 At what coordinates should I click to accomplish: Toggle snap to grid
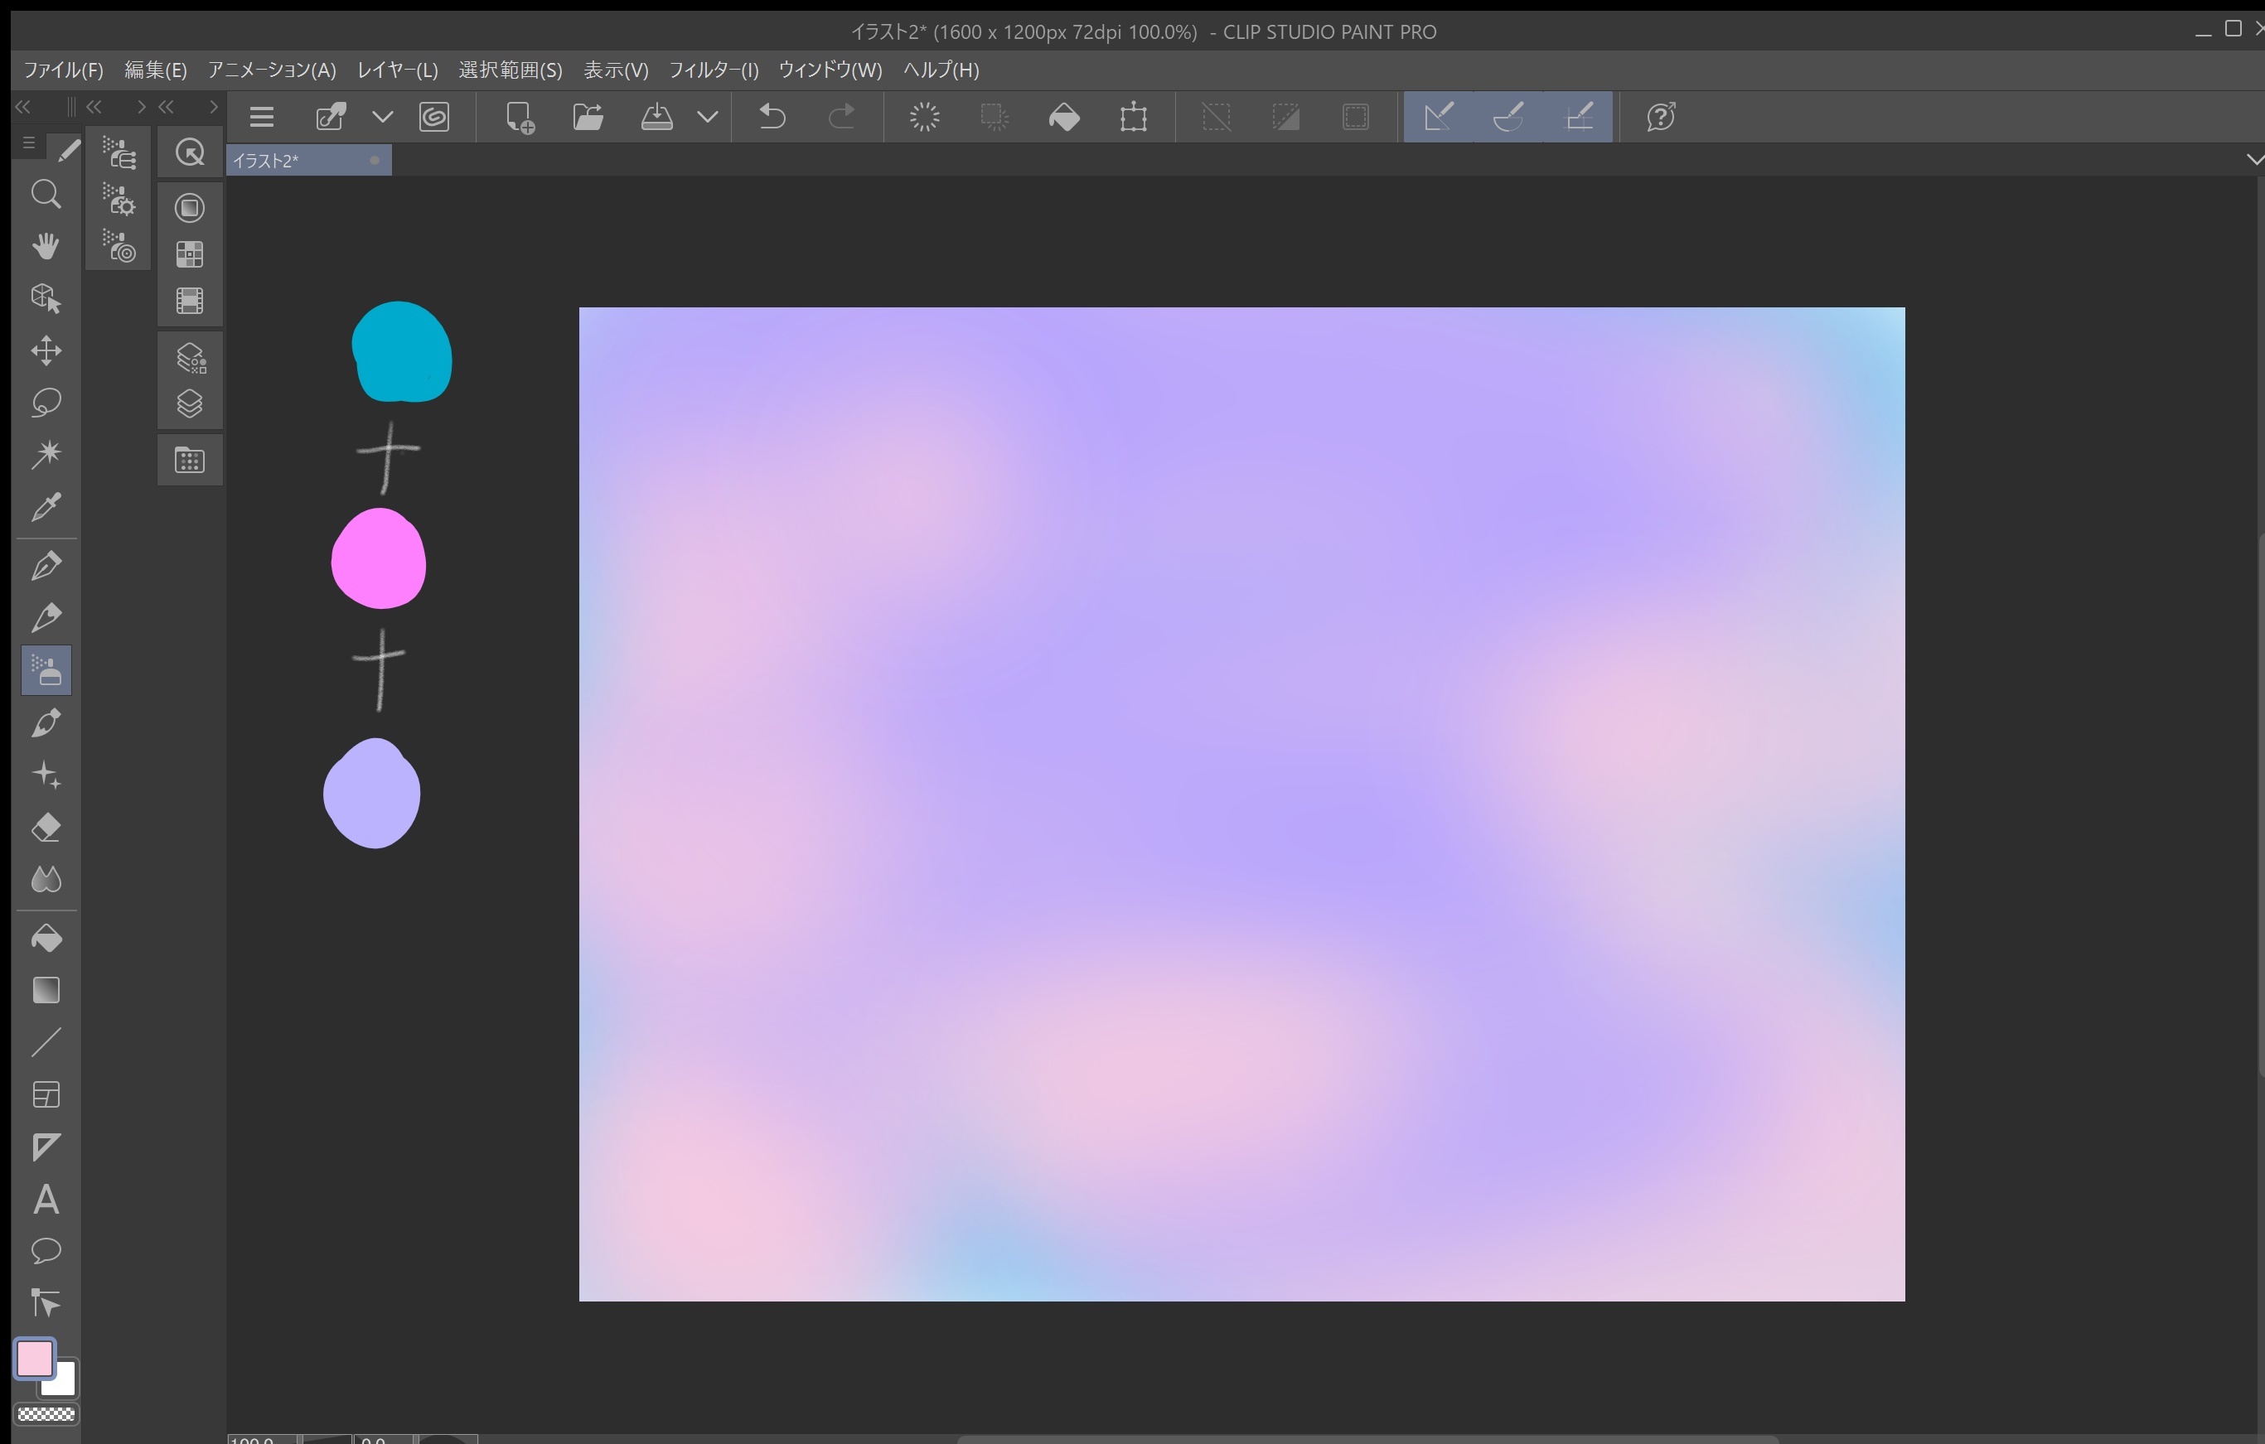[1578, 117]
